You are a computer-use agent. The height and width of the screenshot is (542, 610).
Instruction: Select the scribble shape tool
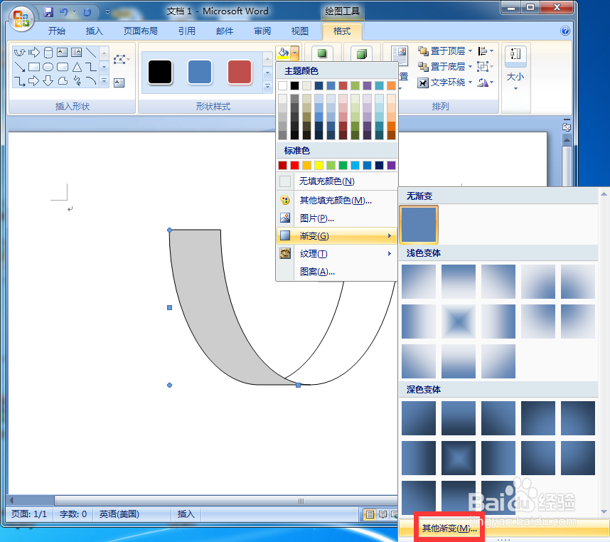coord(77,81)
